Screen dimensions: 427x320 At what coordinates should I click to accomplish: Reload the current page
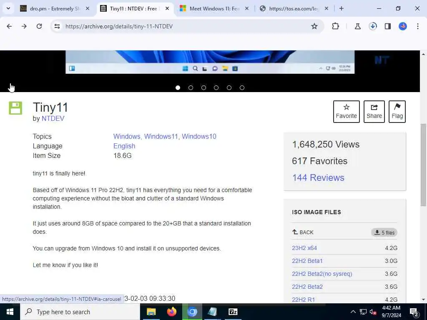tap(39, 26)
